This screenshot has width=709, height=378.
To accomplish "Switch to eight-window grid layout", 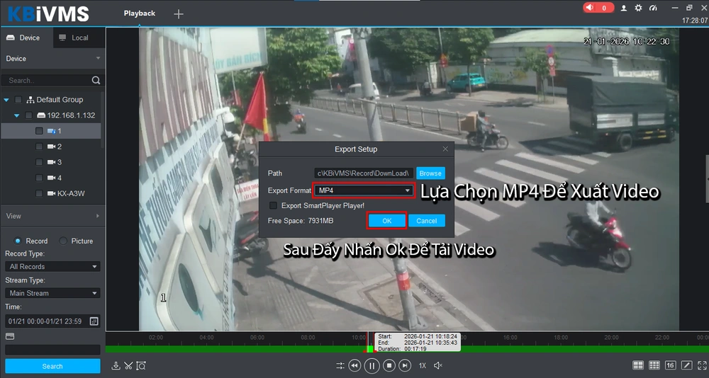I will 654,365.
